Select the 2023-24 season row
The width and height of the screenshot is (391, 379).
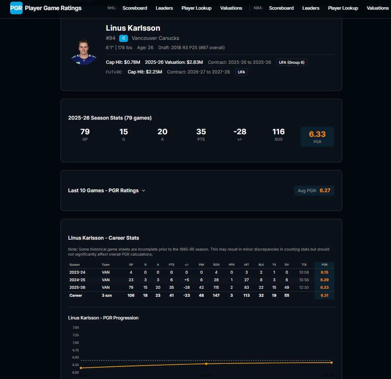[201, 272]
